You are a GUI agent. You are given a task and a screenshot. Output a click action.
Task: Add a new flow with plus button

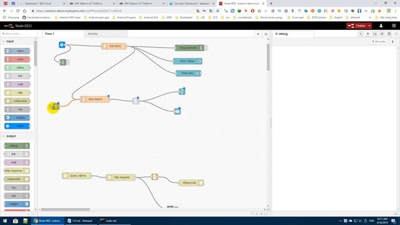pos(258,34)
